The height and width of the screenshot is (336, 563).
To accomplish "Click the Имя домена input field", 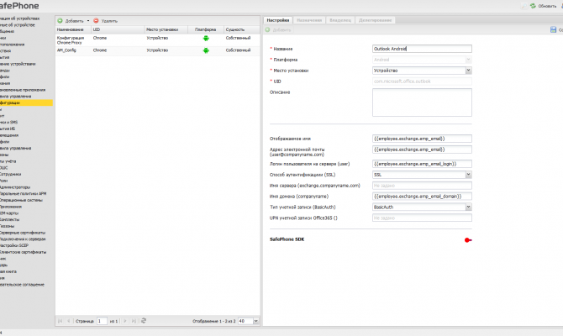I will 422,196.
